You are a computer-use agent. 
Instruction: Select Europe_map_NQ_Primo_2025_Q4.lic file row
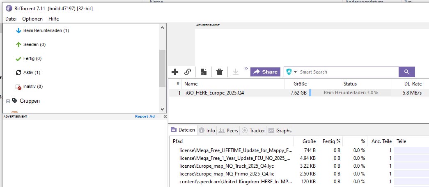(x=299, y=174)
